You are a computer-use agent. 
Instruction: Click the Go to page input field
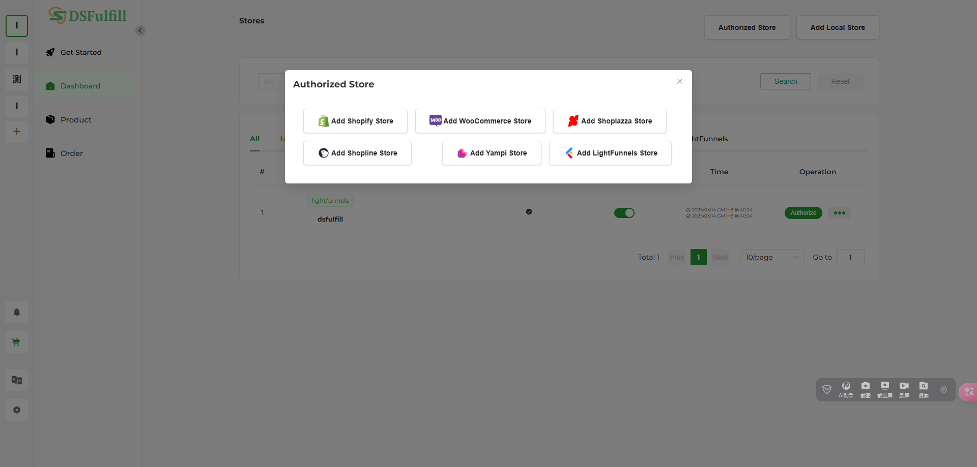tap(850, 257)
